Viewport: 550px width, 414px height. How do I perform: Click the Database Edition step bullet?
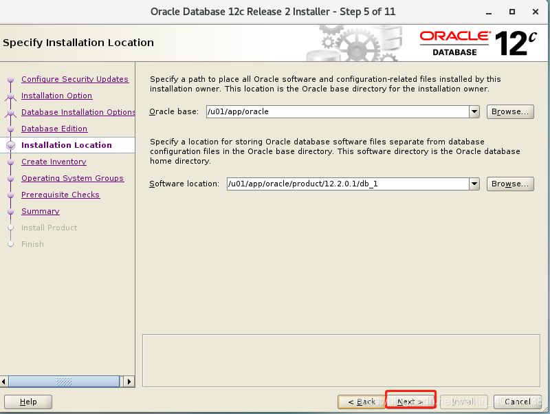(x=10, y=129)
